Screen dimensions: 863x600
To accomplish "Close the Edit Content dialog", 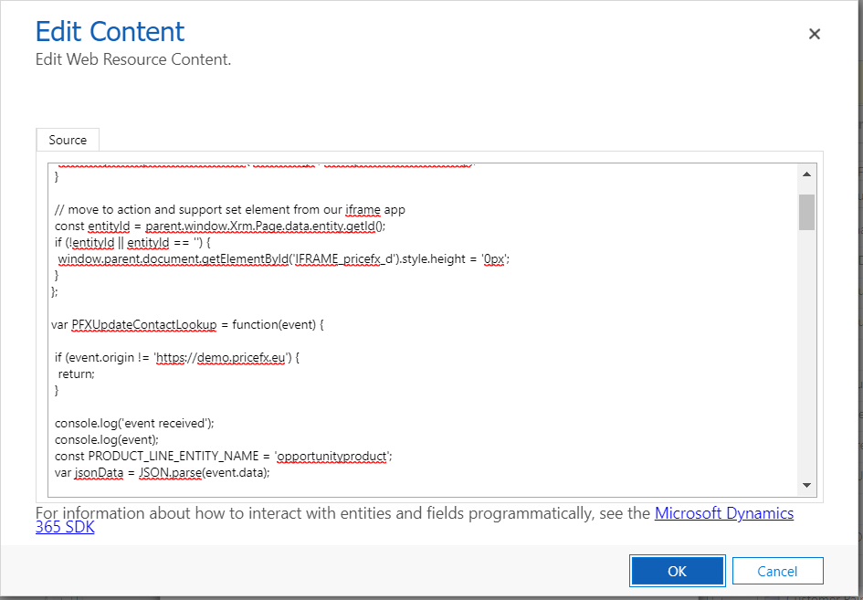I will click(x=814, y=34).
